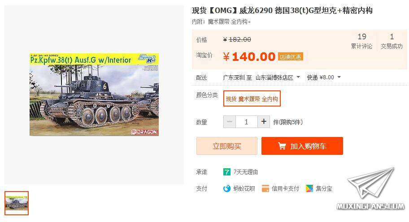Select the 现货 魔术履带 全内构 option
409x222 pixels.
(252, 98)
